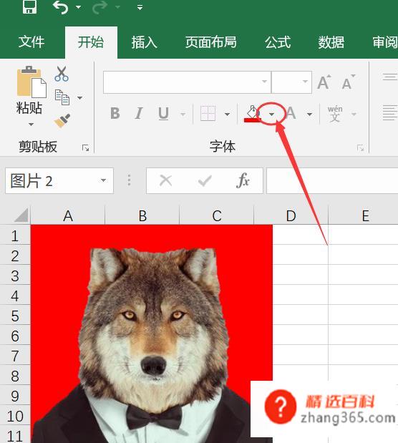
Task: Click the formula bar Enter checkmark
Action: click(x=205, y=180)
